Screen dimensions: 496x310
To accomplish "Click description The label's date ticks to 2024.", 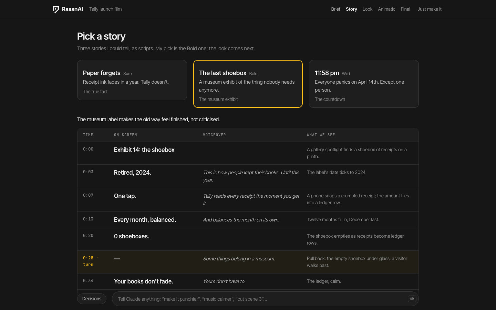I will tap(337, 172).
